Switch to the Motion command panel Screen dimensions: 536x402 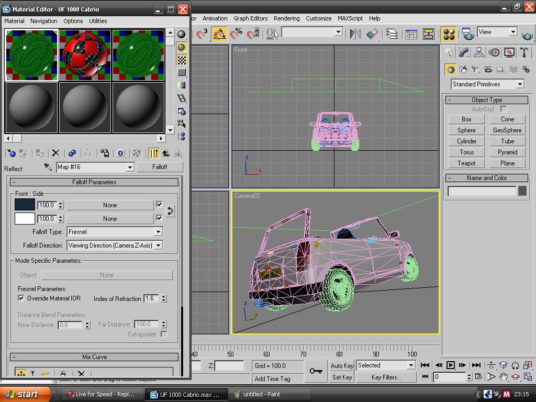click(494, 52)
